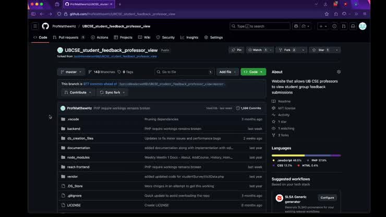The image size is (386, 217).
Task: View 0 Tags link
Action: coord(125,72)
